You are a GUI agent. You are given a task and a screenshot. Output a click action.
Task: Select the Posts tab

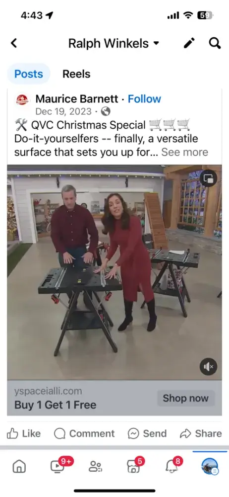(28, 74)
